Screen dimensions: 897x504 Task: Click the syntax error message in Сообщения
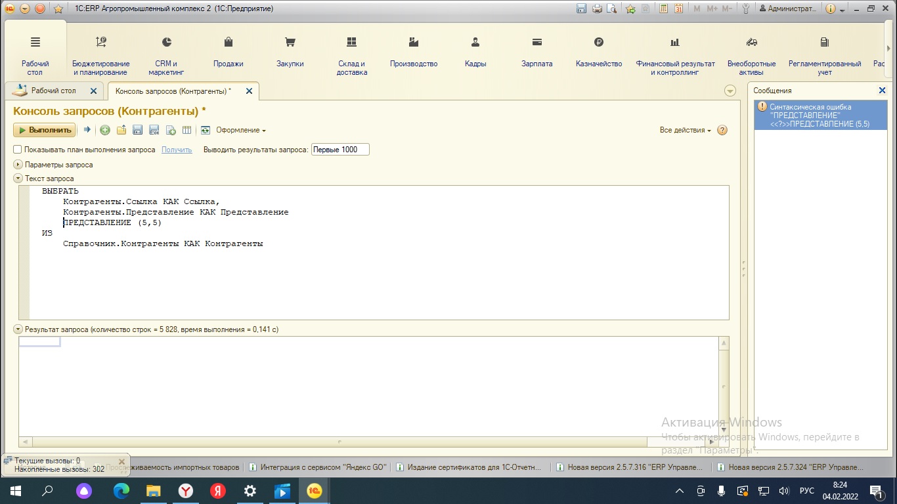[x=820, y=115]
